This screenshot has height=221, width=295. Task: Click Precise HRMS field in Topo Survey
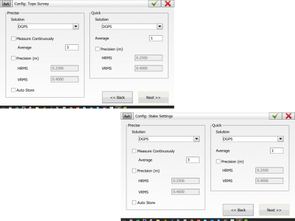coord(64,69)
